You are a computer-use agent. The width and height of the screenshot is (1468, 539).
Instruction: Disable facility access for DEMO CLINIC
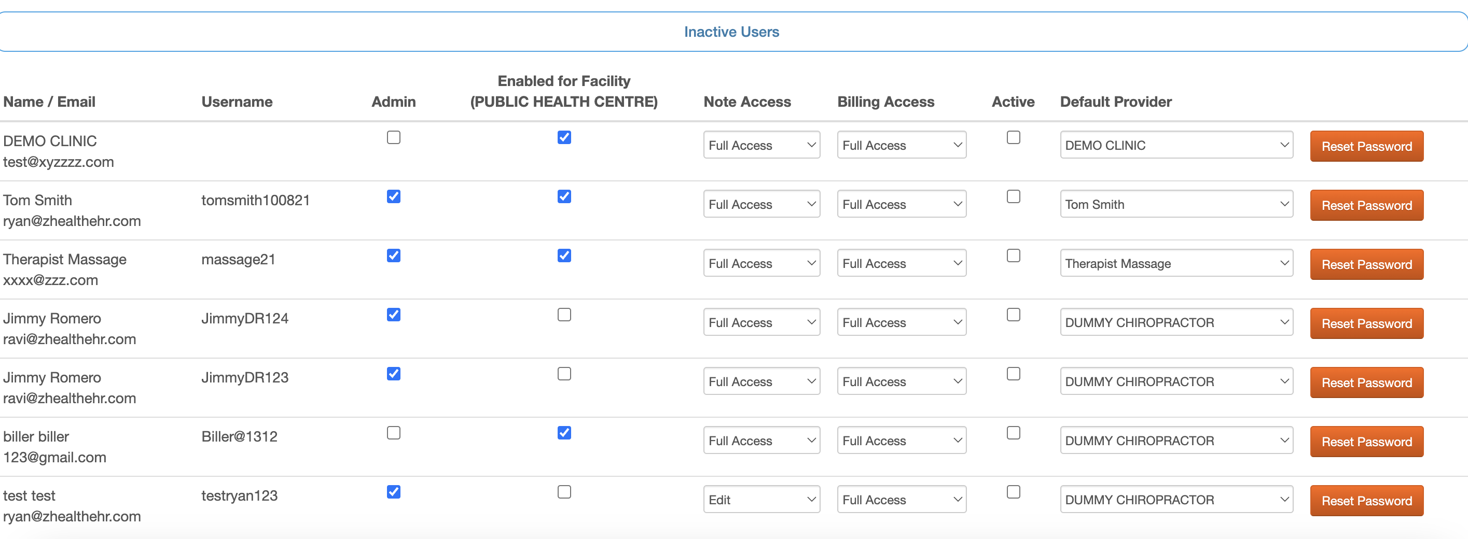coord(564,138)
